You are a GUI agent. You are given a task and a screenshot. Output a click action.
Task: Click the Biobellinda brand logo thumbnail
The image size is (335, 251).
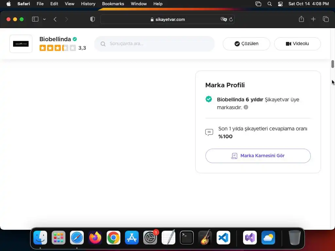(21, 44)
